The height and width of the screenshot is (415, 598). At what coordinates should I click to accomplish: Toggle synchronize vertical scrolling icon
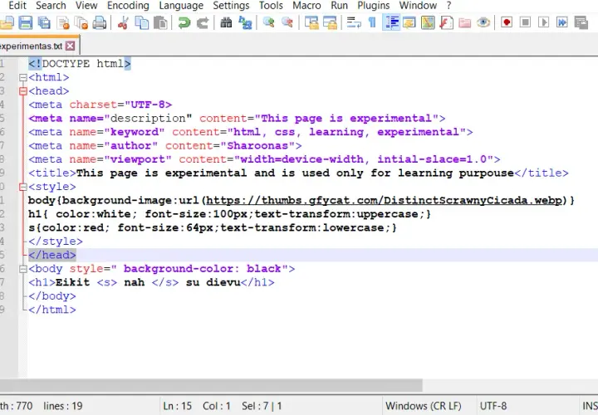[311, 23]
